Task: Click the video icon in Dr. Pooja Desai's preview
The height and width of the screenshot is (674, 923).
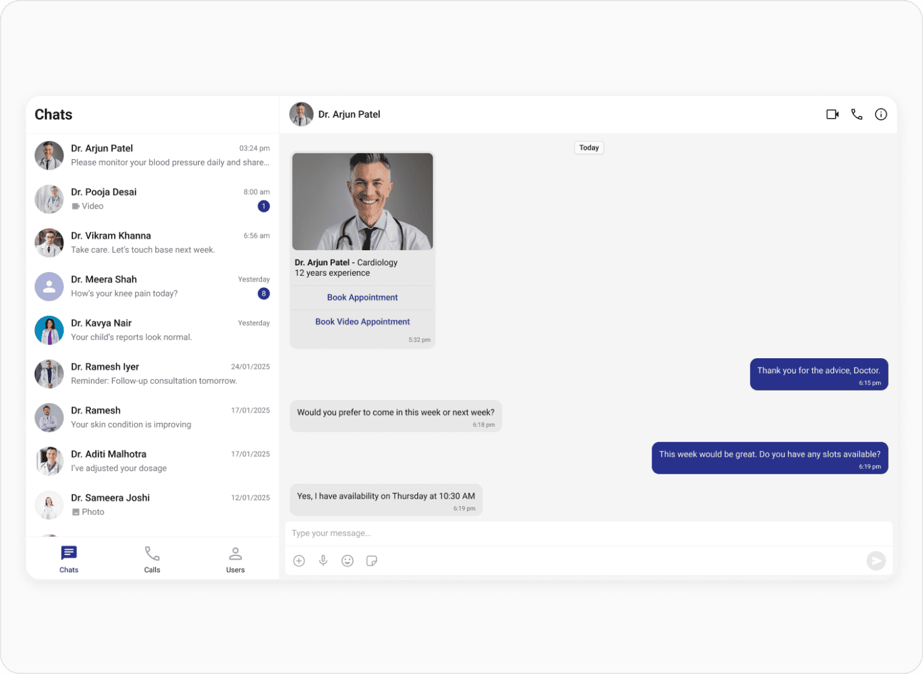Action: pos(75,207)
